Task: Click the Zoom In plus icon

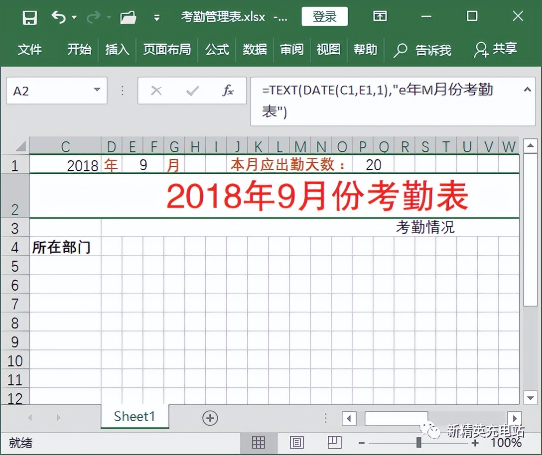Action: (476, 443)
